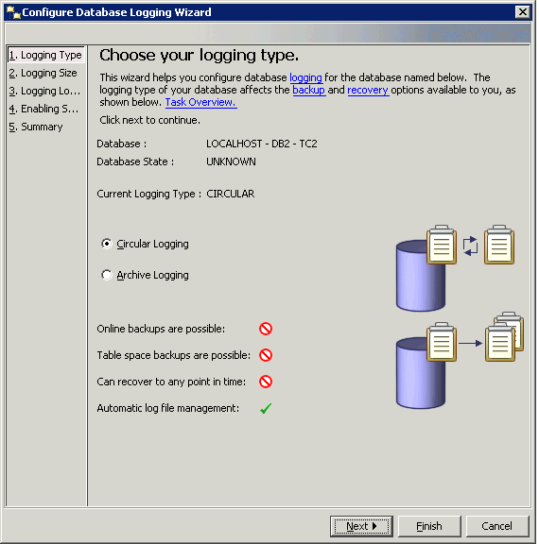Click the 'Click next to continue.' text

(x=150, y=120)
